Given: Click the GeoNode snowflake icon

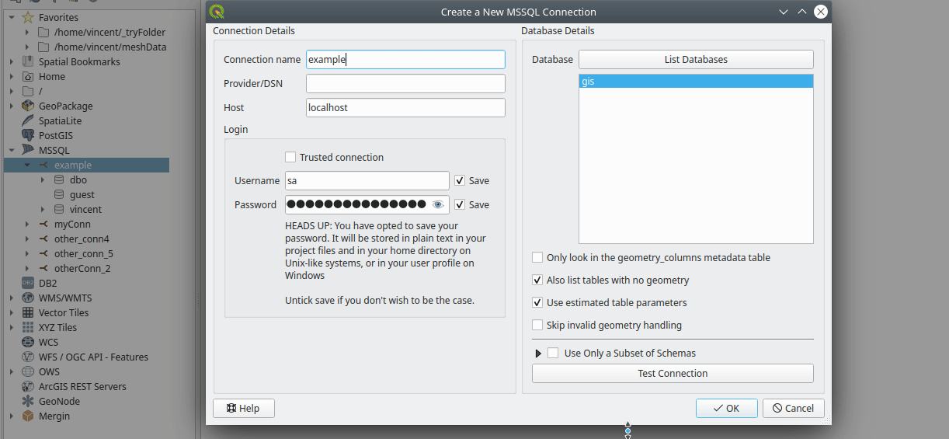Looking at the screenshot, I should click(28, 401).
